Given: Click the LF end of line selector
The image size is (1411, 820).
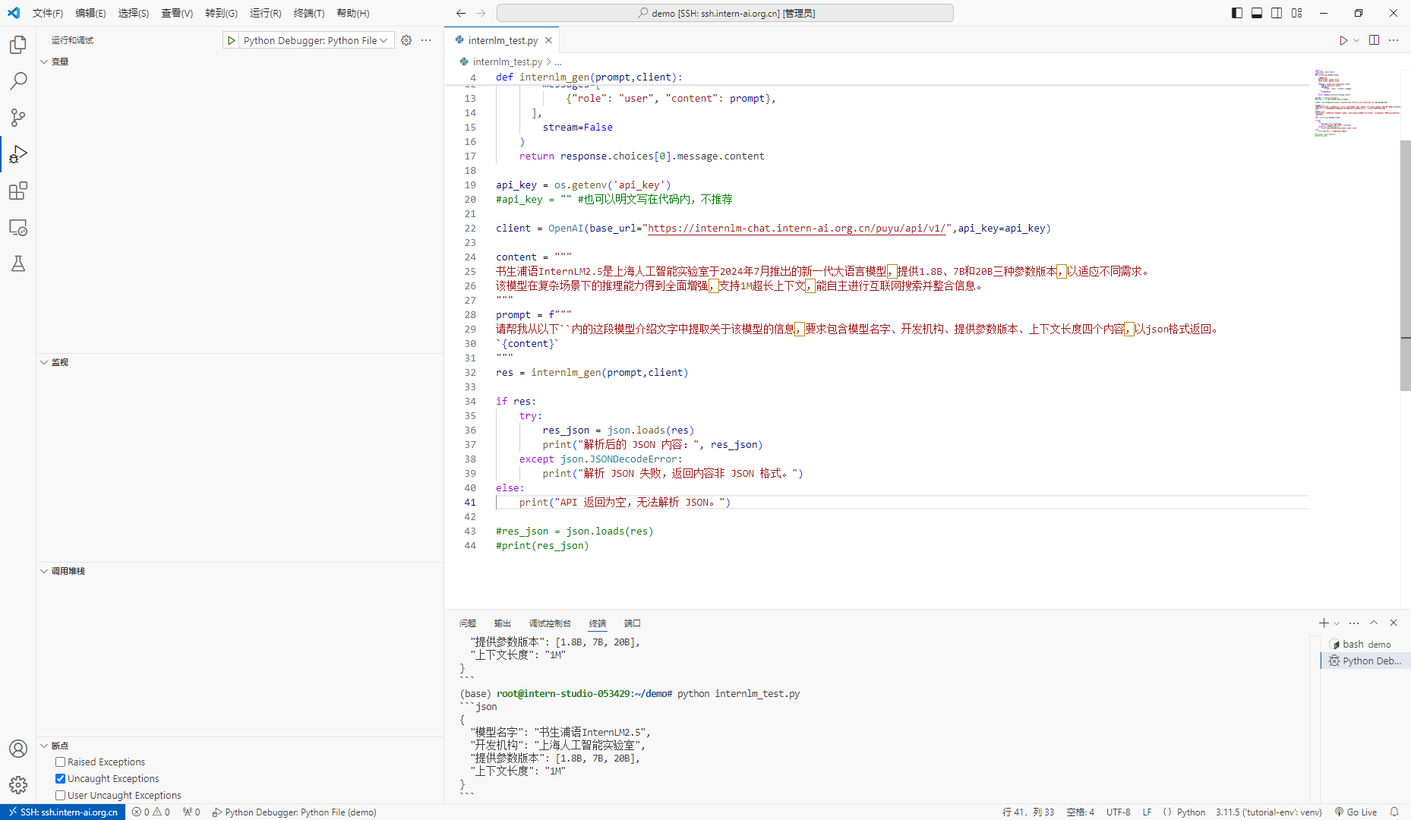Looking at the screenshot, I should pos(1147,812).
